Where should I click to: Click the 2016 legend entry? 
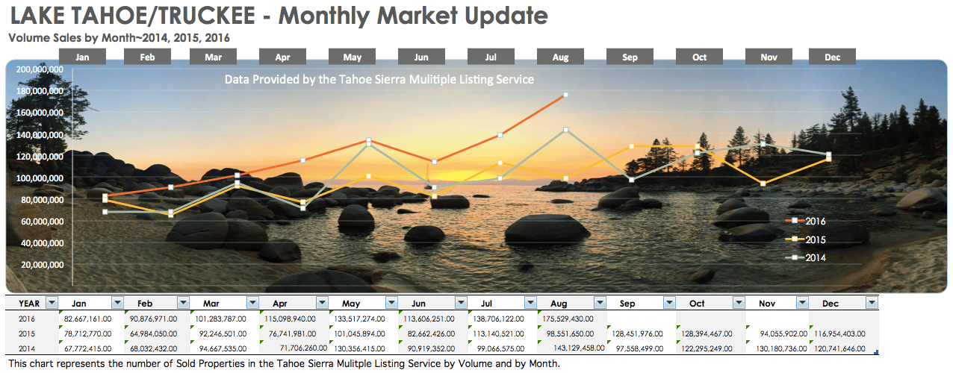click(804, 222)
